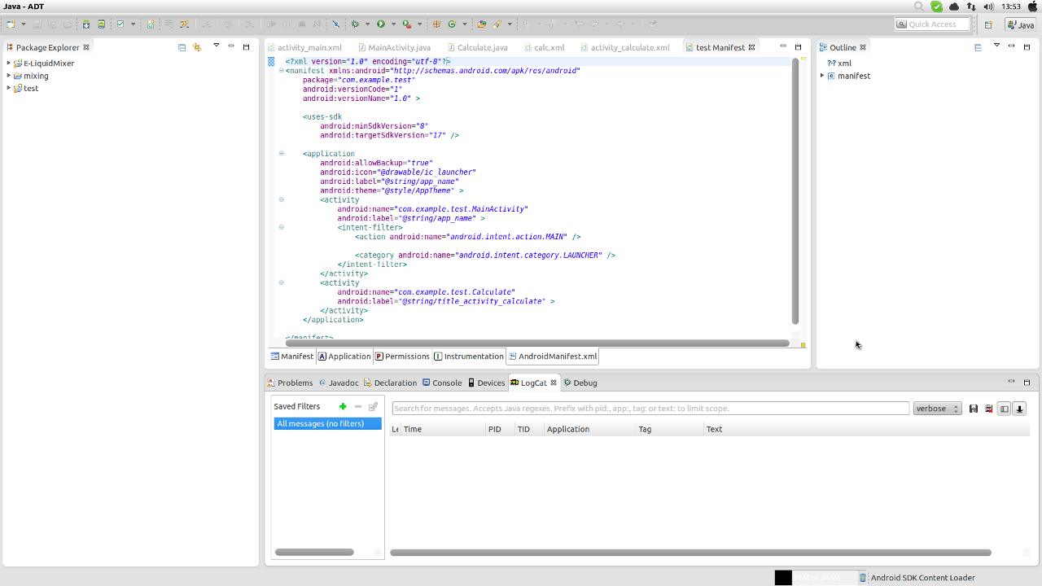This screenshot has width=1042, height=586.
Task: Expand the E-LiquidMixer project tree
Action: (x=9, y=63)
